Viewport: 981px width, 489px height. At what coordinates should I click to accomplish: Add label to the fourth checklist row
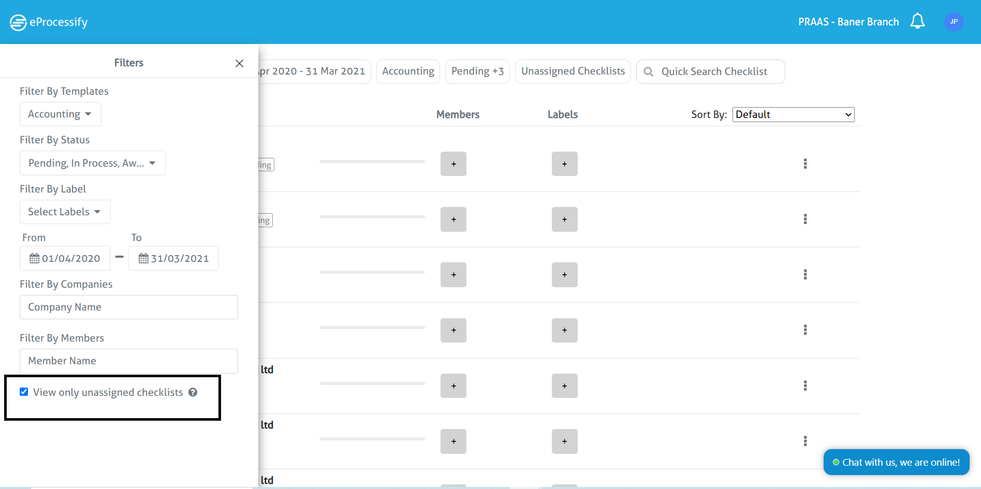pos(565,330)
